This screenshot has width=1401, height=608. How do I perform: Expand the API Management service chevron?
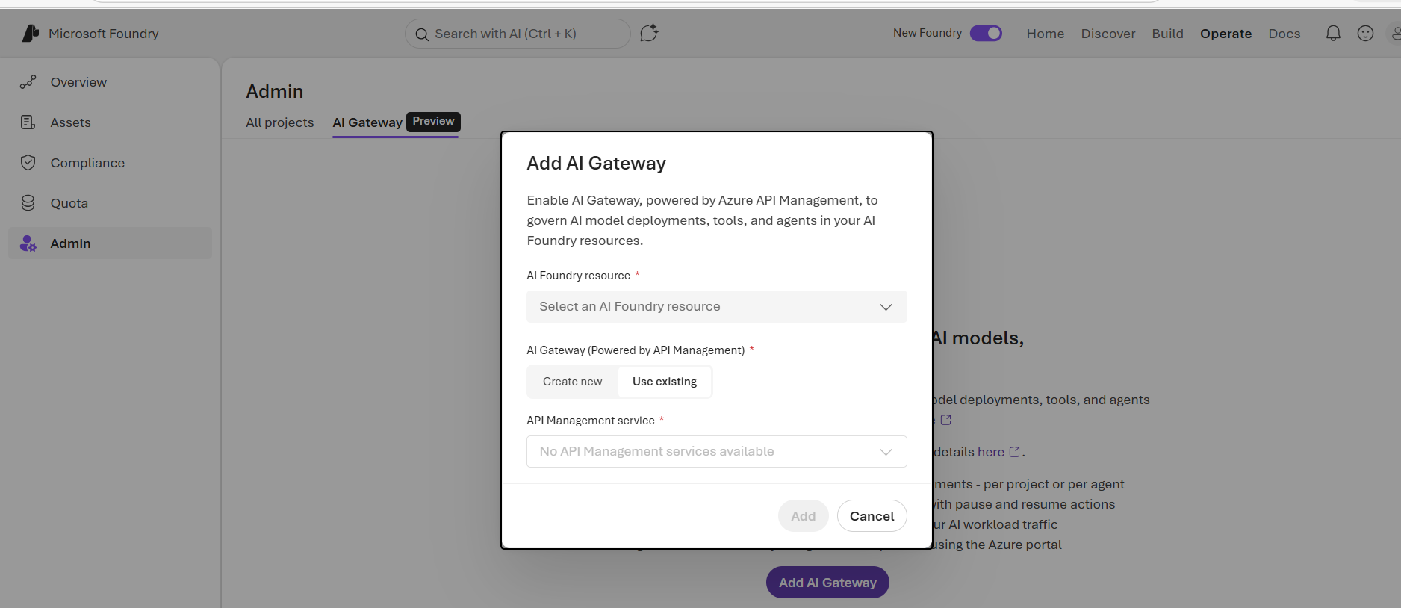[886, 452]
